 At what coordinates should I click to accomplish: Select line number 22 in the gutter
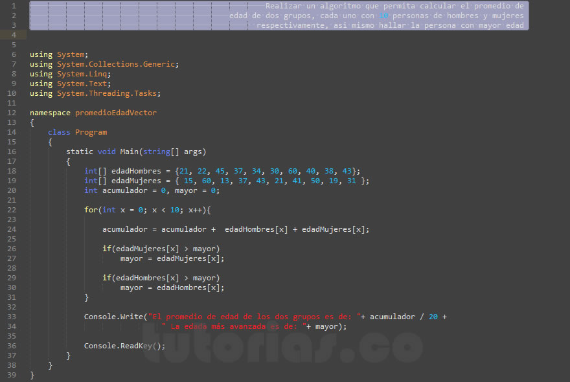13,209
